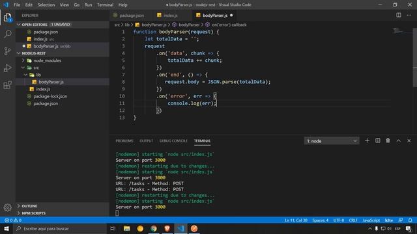
Task: Open editor More Actions ellipsis
Action: [409, 15]
